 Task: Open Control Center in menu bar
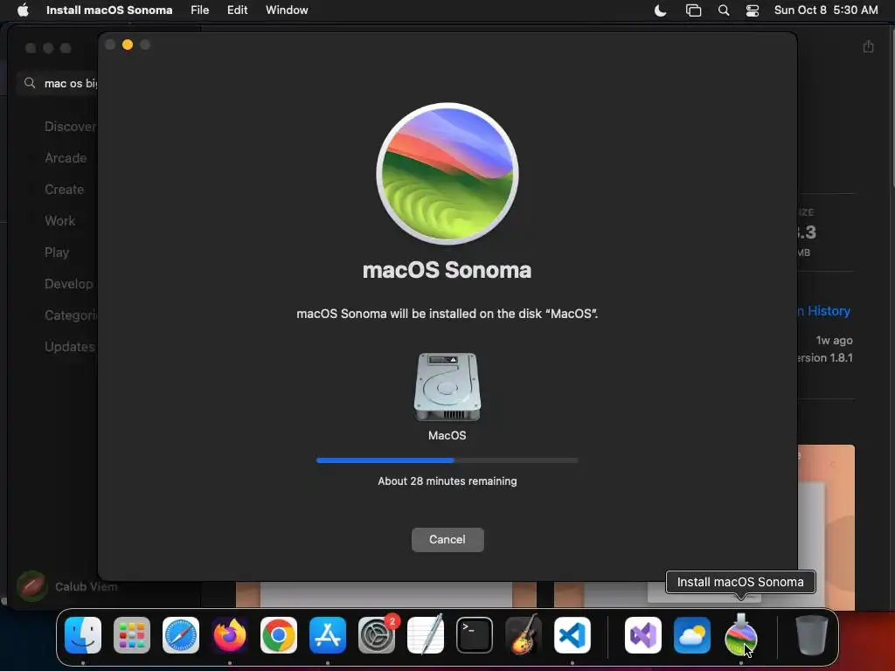coord(753,10)
